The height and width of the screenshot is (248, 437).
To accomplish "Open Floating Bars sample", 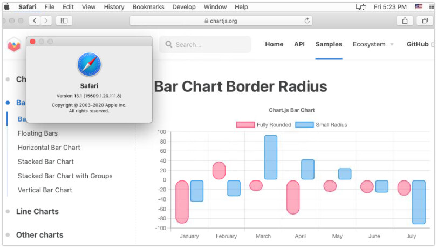I will (x=38, y=133).
